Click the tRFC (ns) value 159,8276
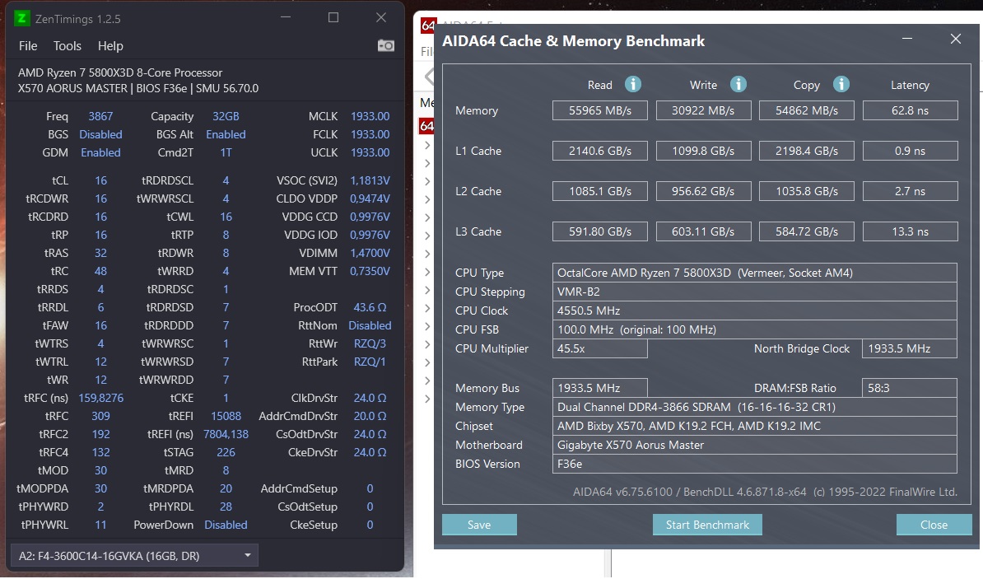 [x=101, y=398]
